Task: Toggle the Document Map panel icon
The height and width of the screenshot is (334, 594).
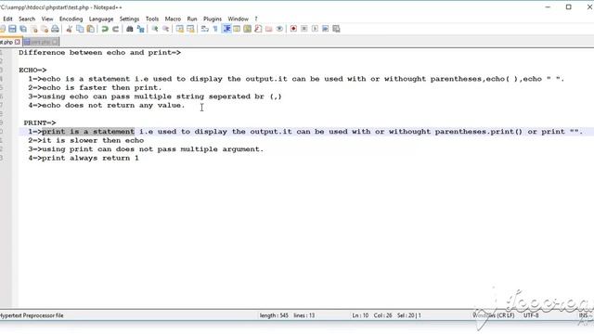Action: [x=248, y=29]
